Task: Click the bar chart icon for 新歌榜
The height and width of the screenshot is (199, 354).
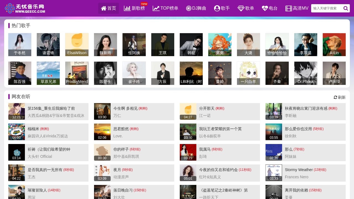Action: [x=127, y=8]
